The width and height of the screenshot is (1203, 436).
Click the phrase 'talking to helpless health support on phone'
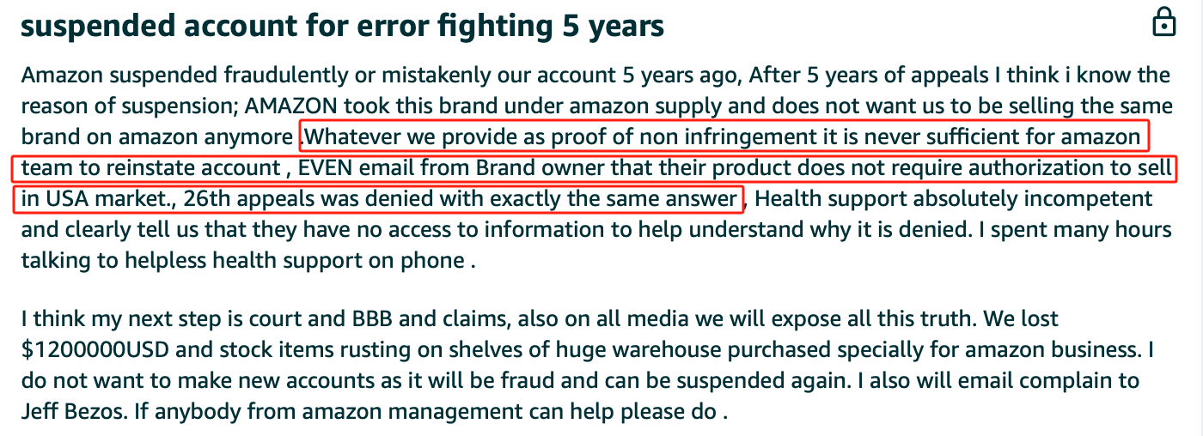[x=243, y=262]
